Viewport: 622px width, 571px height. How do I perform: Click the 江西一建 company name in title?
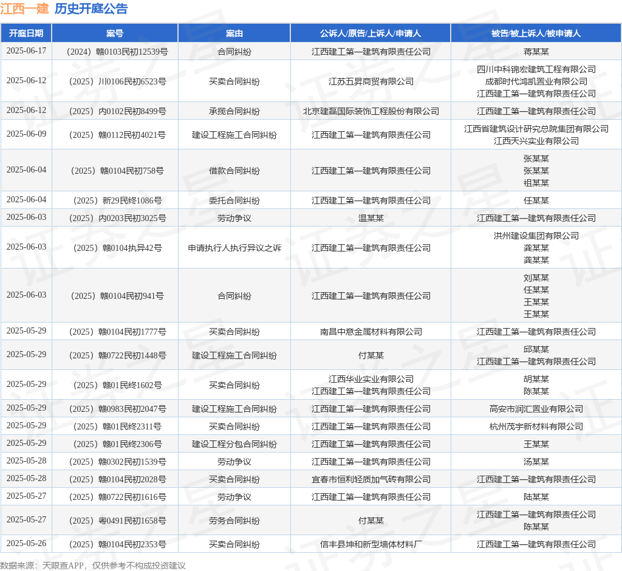pos(24,9)
